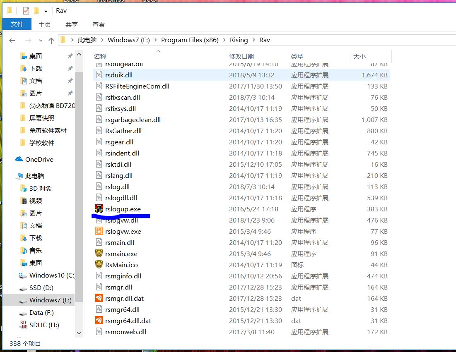Go forward with the right arrow
Screen dimensions: 456x352
point(28,41)
